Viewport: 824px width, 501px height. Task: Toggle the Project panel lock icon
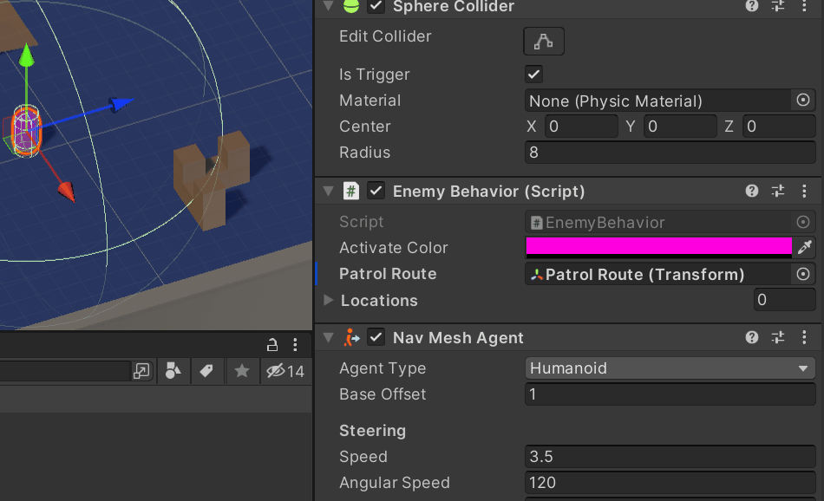click(272, 344)
